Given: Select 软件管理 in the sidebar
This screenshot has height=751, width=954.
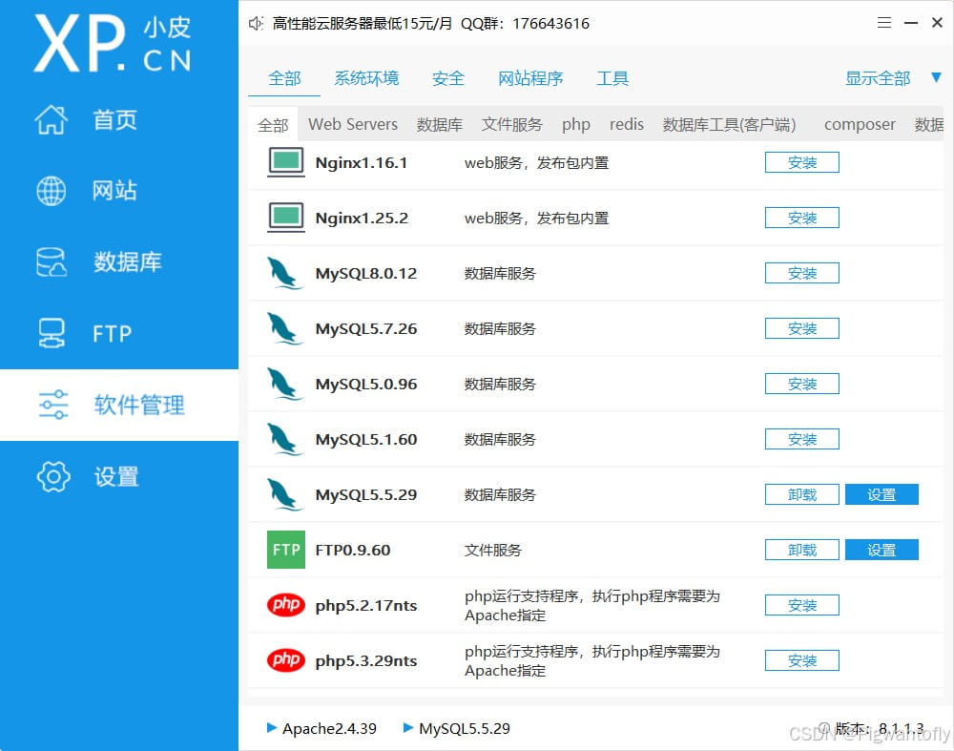Looking at the screenshot, I should click(119, 405).
